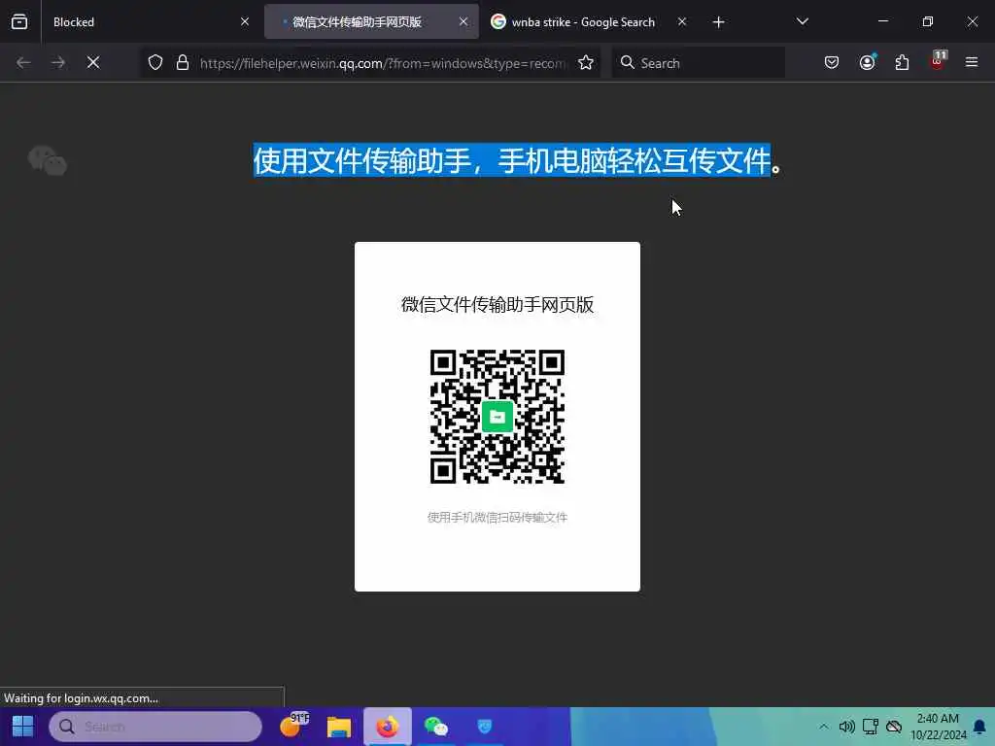Viewport: 995px width, 746px height.
Task: Expand the list all tabs dropdown
Action: click(x=802, y=22)
